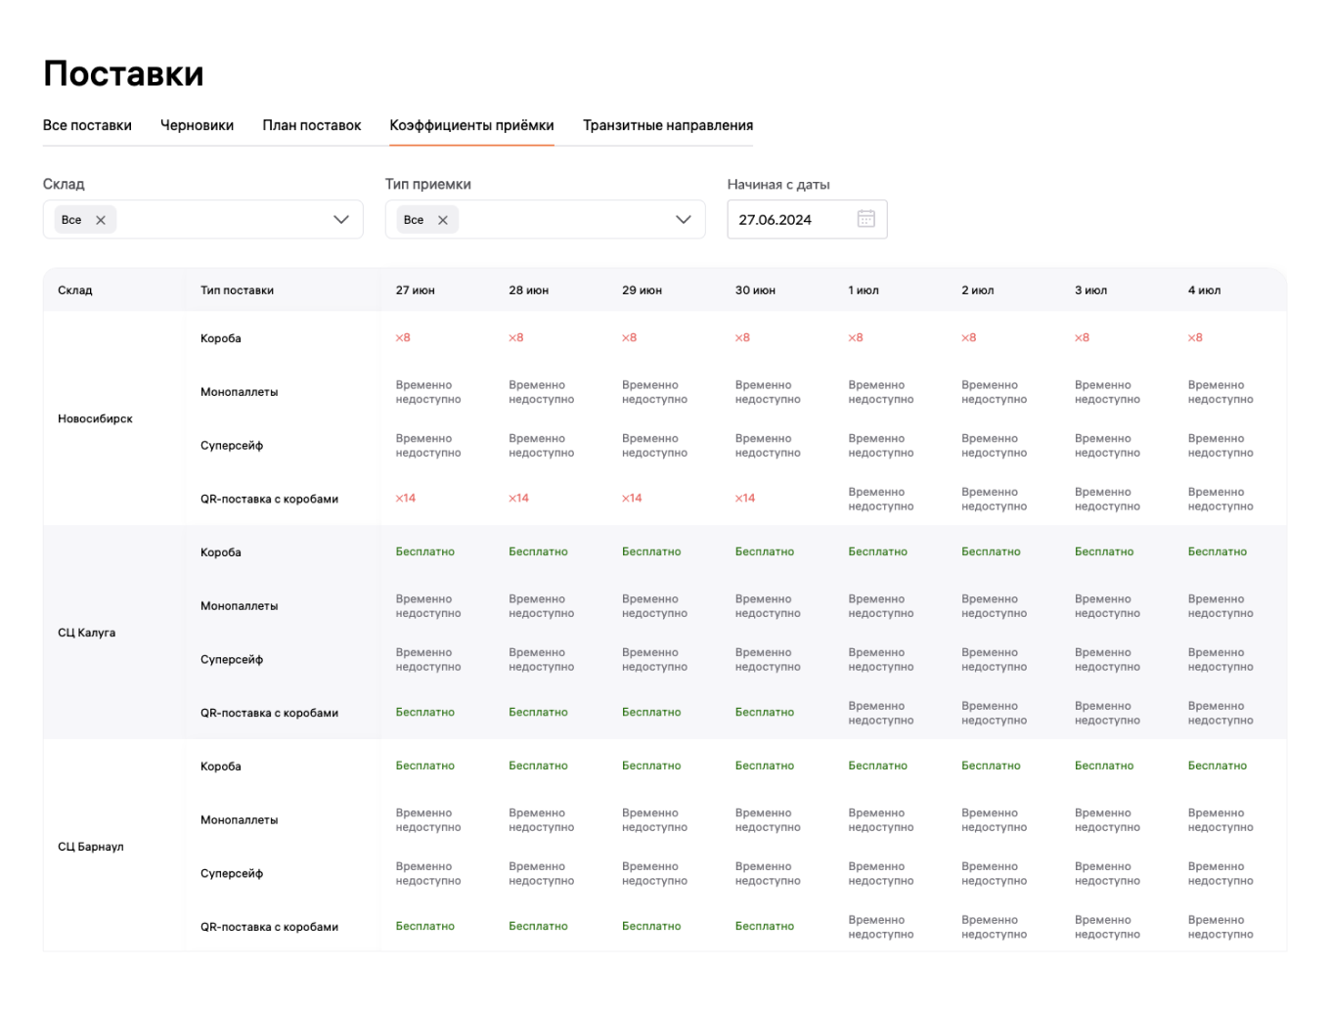Switch to the Черновики tab
Image resolution: width=1330 pixels, height=1009 pixels.
197,125
